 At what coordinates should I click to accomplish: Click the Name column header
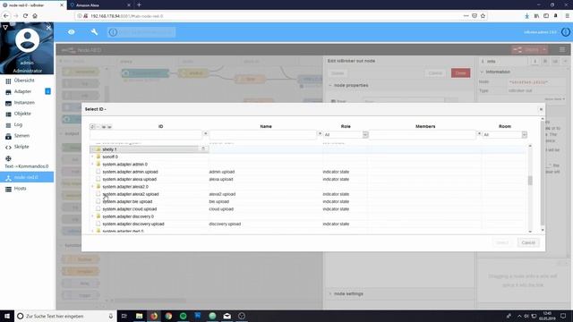point(266,126)
